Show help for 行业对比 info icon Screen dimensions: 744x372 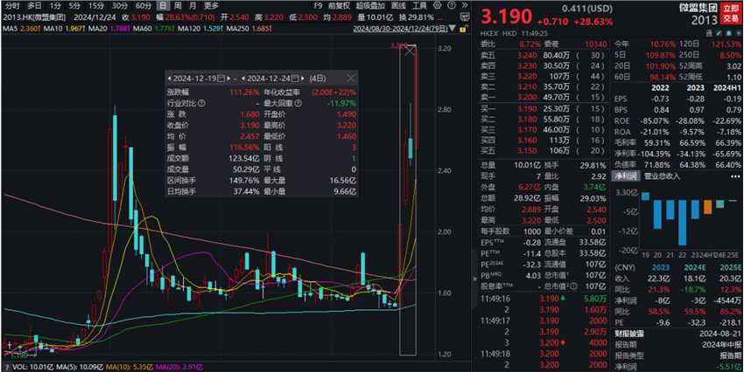[x=201, y=103]
